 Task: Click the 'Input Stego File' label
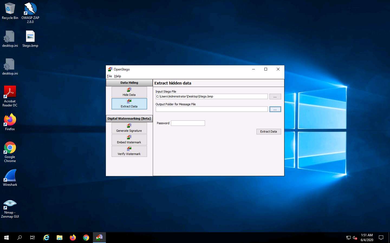click(166, 92)
